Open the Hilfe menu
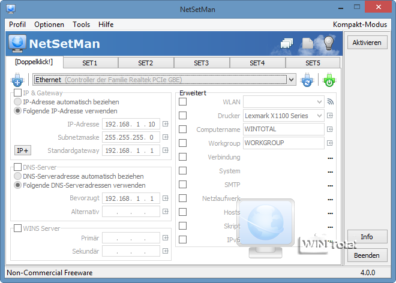 [106, 25]
